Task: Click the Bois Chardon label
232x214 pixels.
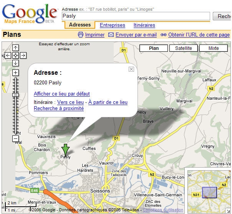Action: click(42, 147)
